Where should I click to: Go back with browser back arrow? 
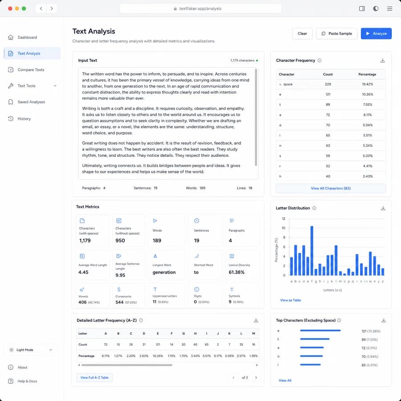point(41,8)
